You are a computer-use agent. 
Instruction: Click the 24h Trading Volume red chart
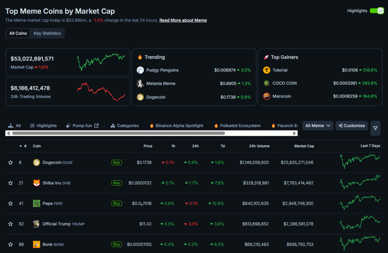tap(101, 92)
